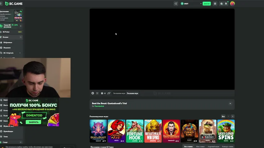Switch to Бесплатная игра mode
Screen dimensions: 264x148
(x=119, y=93)
